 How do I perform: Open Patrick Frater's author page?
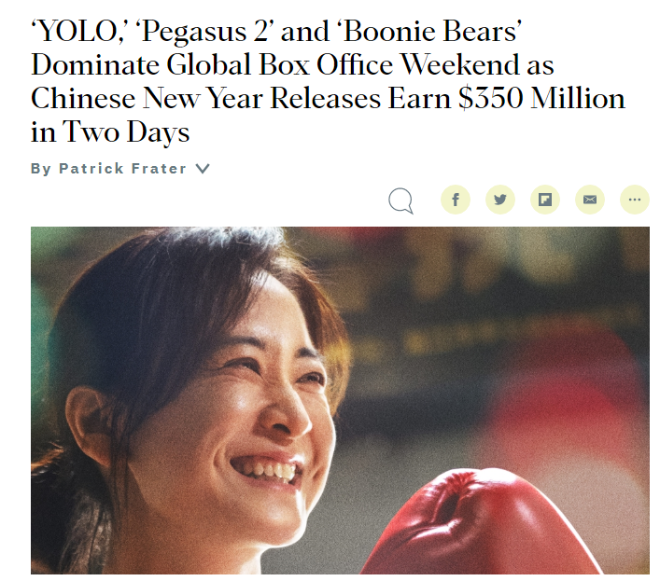122,169
